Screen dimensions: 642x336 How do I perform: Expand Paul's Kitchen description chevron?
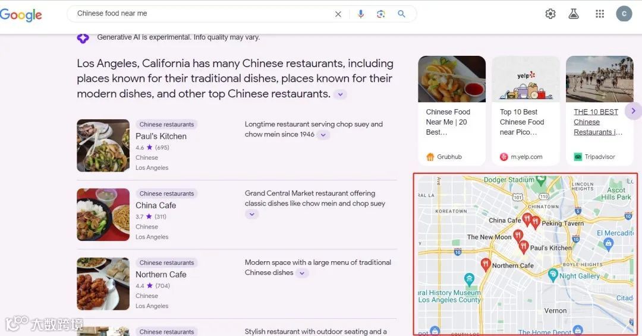point(323,135)
